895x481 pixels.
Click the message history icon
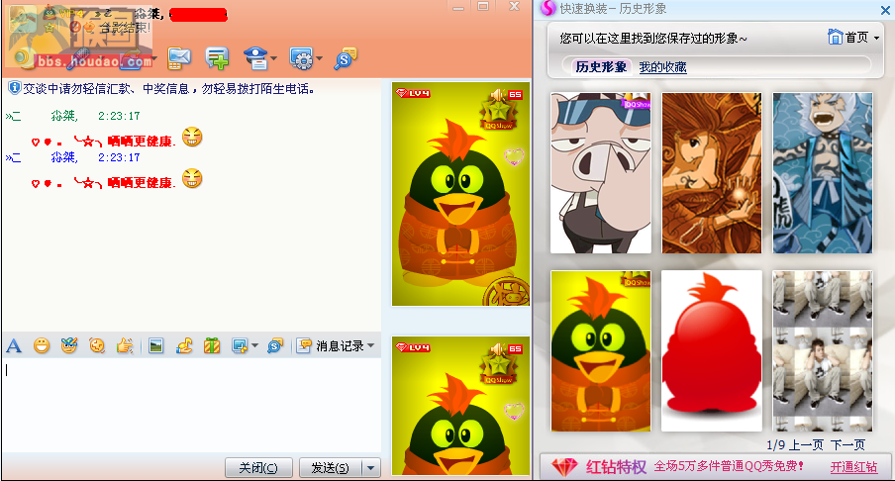(304, 345)
